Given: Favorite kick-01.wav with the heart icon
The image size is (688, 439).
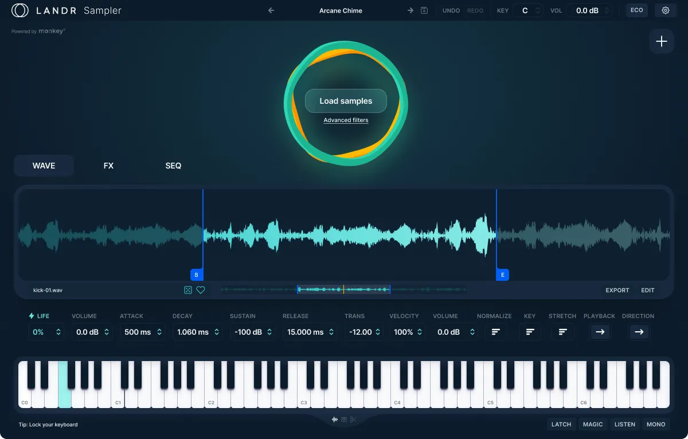Looking at the screenshot, I should coord(201,290).
